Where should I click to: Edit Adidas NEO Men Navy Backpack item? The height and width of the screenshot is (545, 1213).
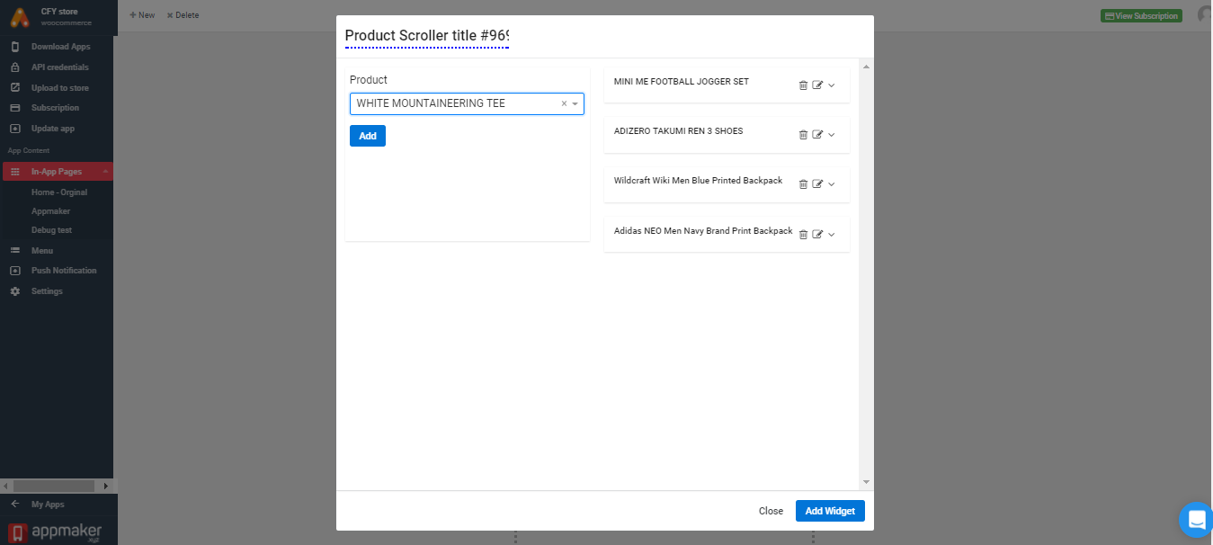click(x=817, y=235)
